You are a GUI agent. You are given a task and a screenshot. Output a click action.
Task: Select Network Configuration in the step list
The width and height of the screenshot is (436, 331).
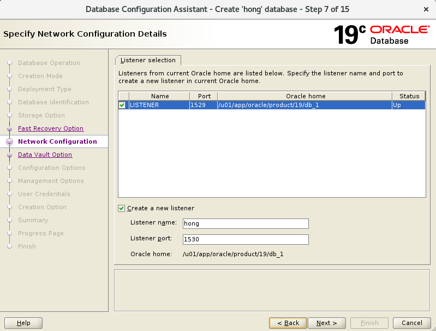pos(57,141)
